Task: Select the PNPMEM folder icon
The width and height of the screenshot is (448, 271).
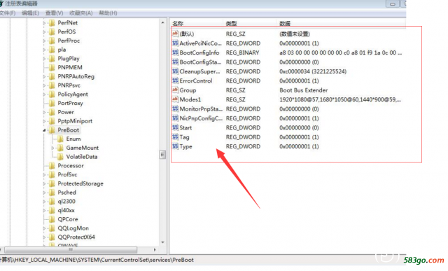Action: [52, 67]
